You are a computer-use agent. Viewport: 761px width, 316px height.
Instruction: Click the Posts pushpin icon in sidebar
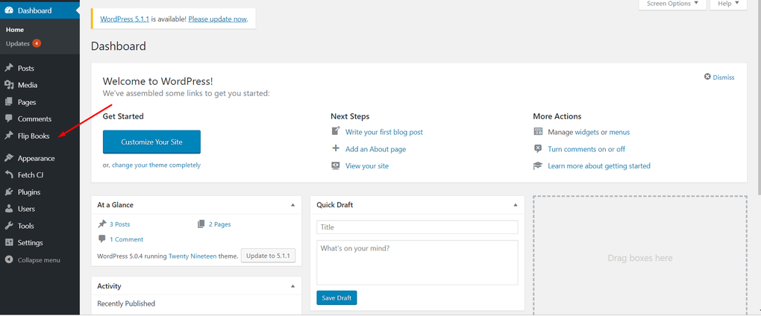pyautogui.click(x=9, y=68)
